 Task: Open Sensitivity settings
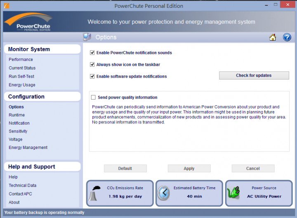(x=18, y=131)
